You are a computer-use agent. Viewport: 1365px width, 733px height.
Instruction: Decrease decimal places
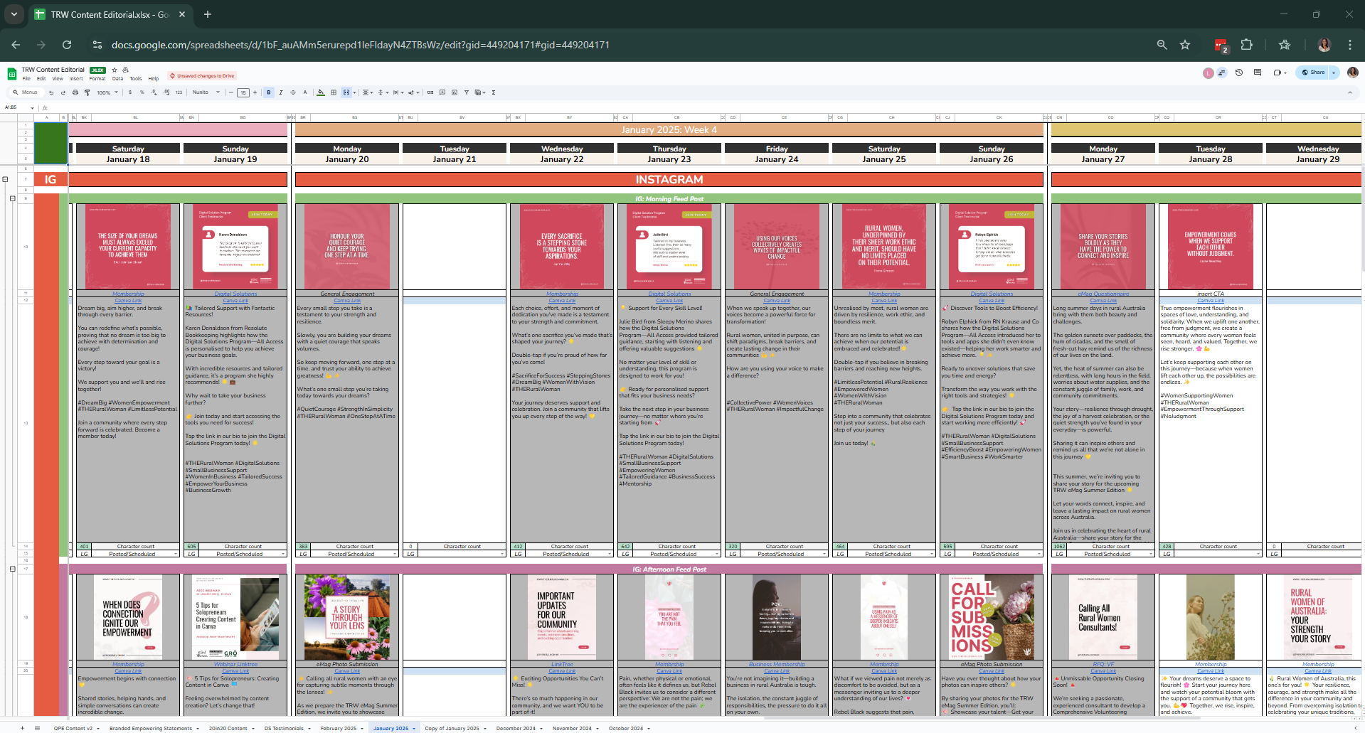click(x=154, y=92)
